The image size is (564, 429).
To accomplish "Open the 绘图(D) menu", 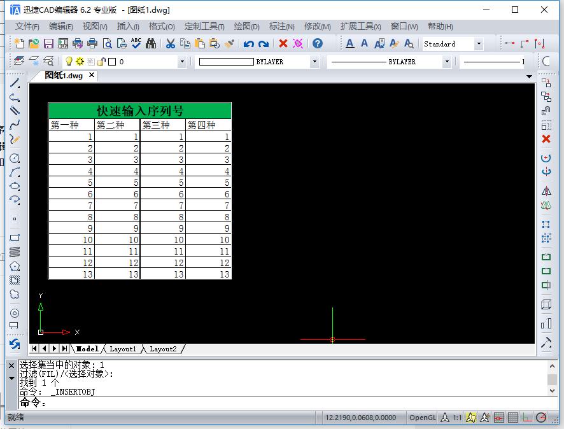I will tap(246, 26).
